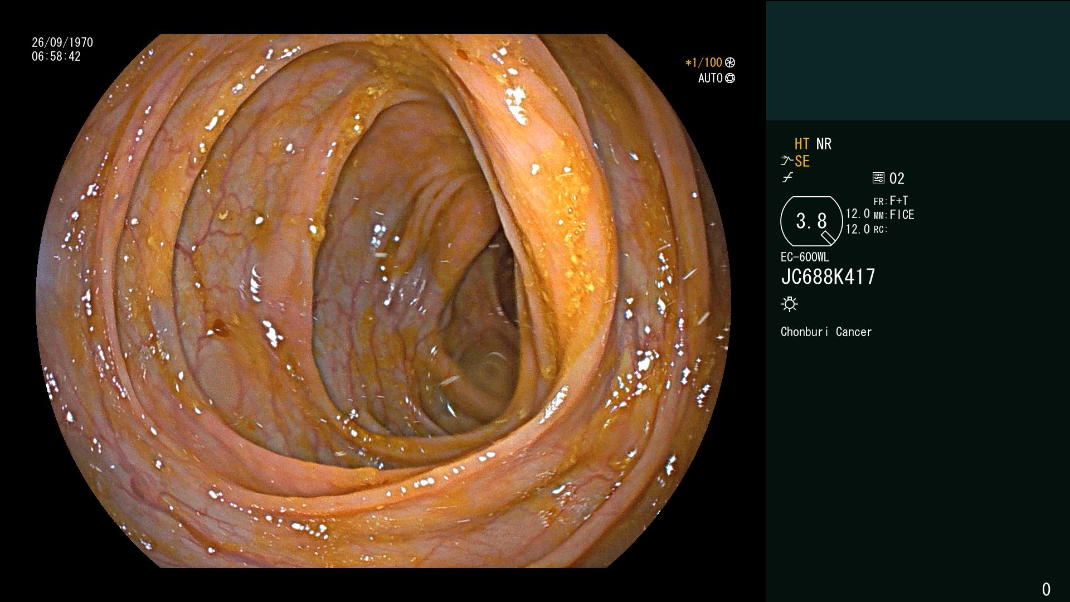Image resolution: width=1070 pixels, height=602 pixels.
Task: Click the yellow HT indicator
Action: pos(802,144)
